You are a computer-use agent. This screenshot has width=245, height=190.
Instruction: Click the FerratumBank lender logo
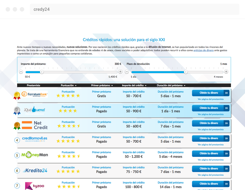tap(35, 94)
